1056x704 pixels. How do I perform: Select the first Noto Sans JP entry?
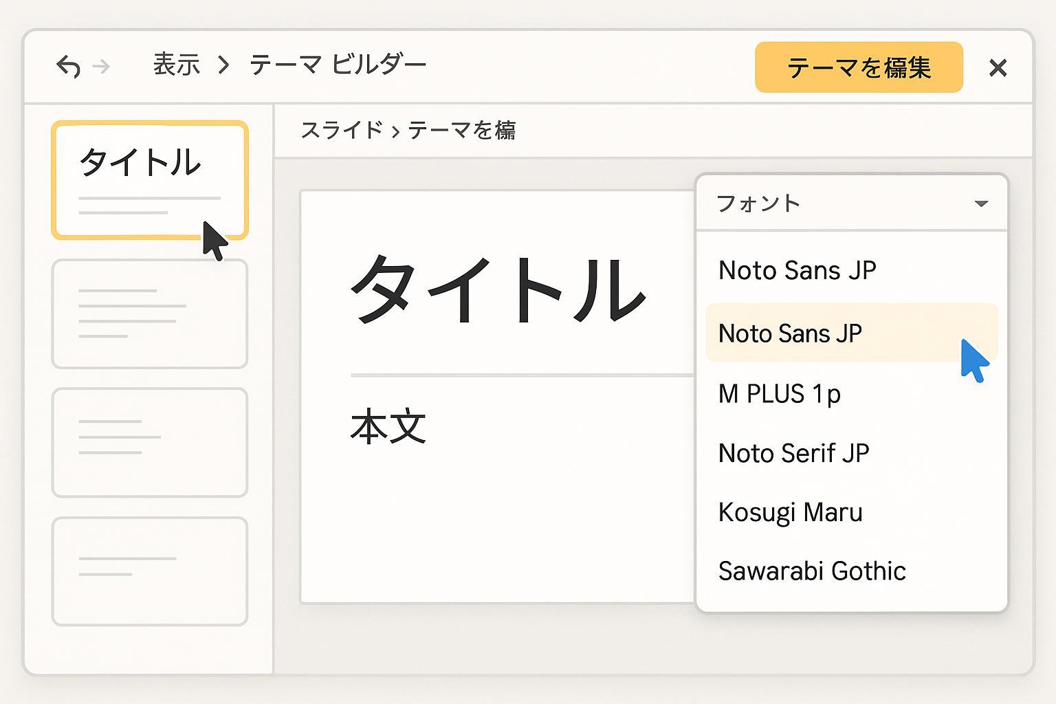coord(797,271)
